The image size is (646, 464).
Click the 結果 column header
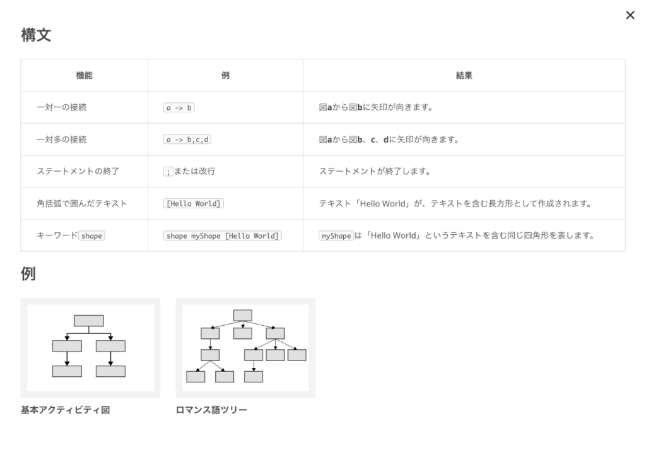[464, 75]
